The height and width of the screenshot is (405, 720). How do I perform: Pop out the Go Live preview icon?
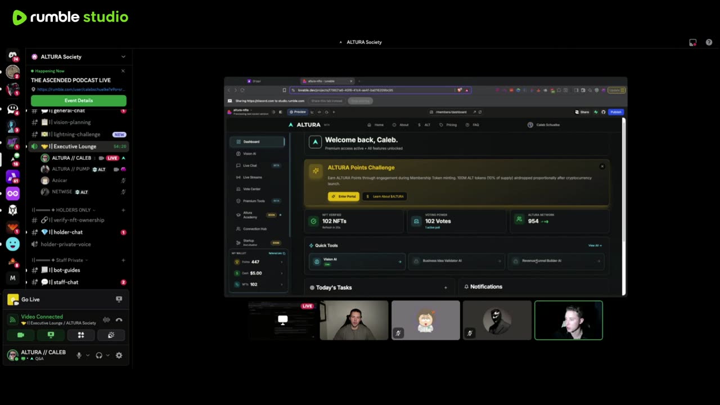(119, 299)
